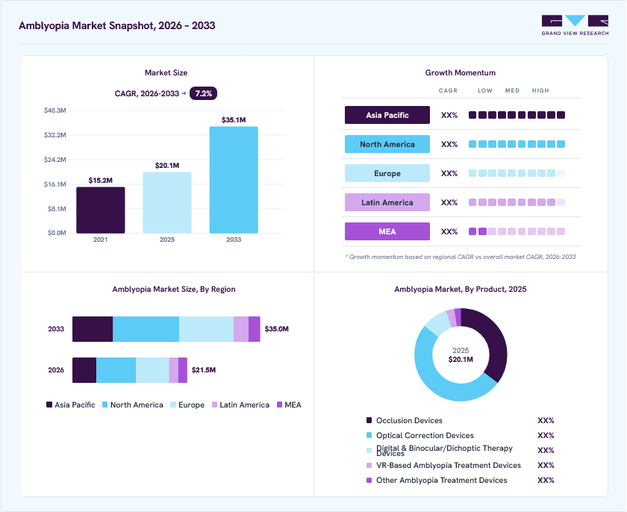This screenshot has width=627, height=512.
Task: Click the $15.2M value label
Action: click(100, 181)
